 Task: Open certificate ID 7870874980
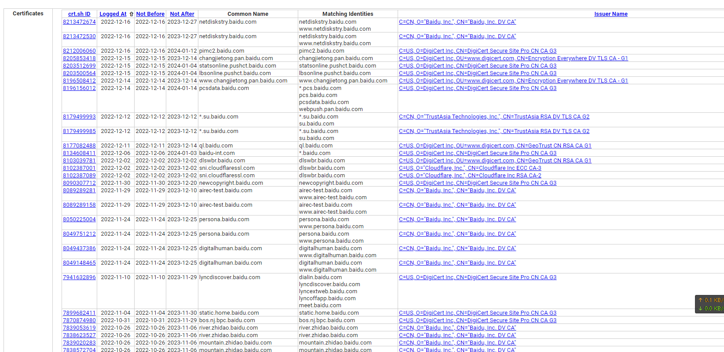(79, 320)
